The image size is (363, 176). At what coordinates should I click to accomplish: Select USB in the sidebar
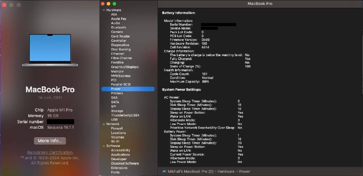click(x=114, y=120)
